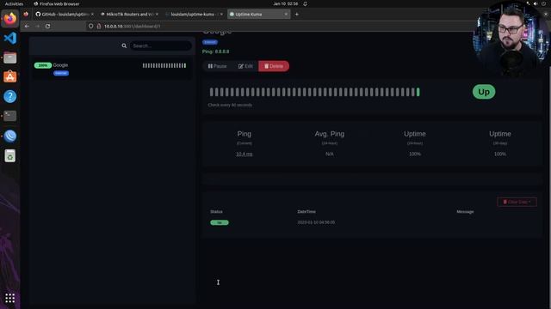
Task: Click the 24-hour Uptime 100% value
Action: point(415,154)
